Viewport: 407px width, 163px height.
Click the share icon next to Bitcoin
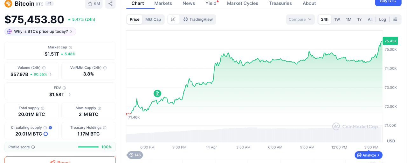[110, 4]
